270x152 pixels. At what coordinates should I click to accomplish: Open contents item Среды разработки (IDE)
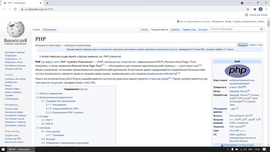[65, 109]
